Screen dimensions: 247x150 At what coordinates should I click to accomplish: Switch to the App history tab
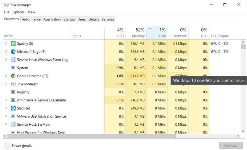click(52, 19)
